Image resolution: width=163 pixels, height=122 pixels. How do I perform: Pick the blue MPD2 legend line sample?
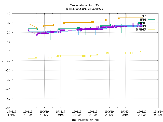152,23
